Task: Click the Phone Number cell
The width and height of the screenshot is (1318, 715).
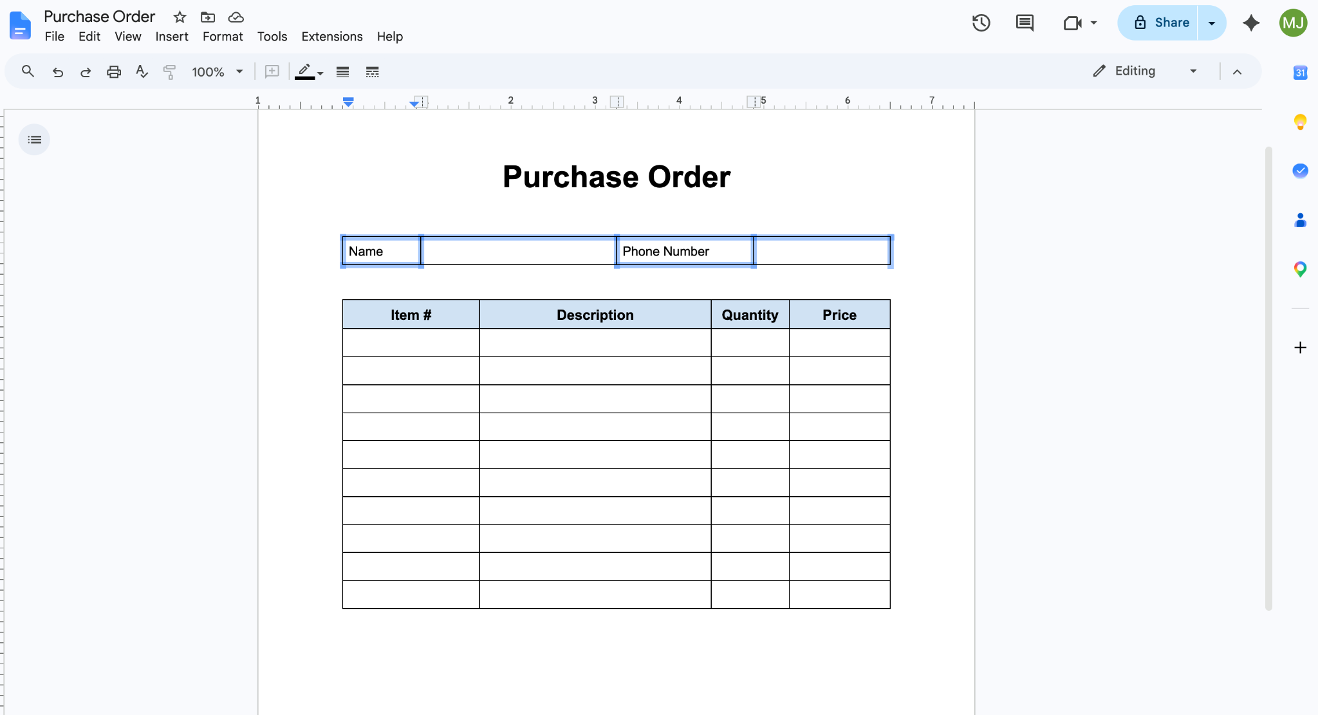Action: [x=685, y=252]
